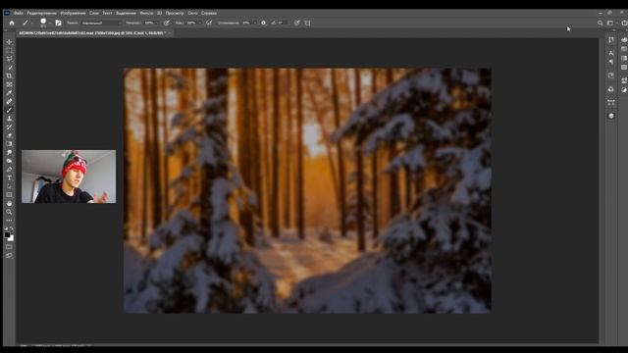628x353 pixels.
Task: Open the Просмотр menu
Action: (x=175, y=13)
